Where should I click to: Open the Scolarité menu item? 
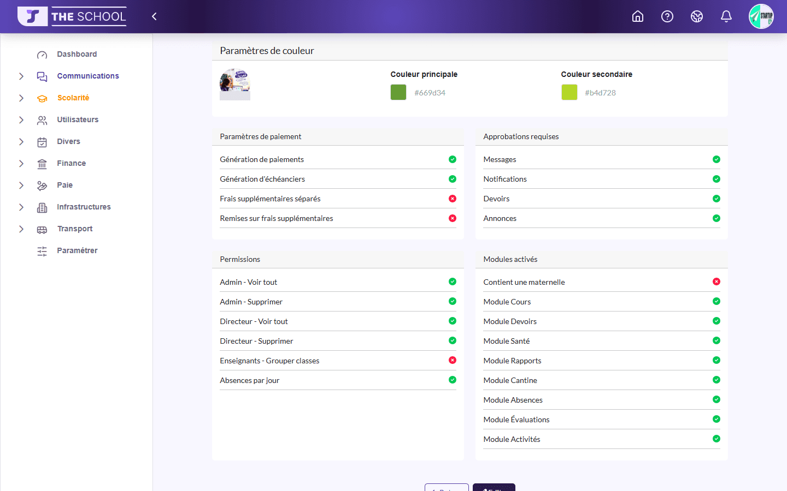[x=73, y=98]
